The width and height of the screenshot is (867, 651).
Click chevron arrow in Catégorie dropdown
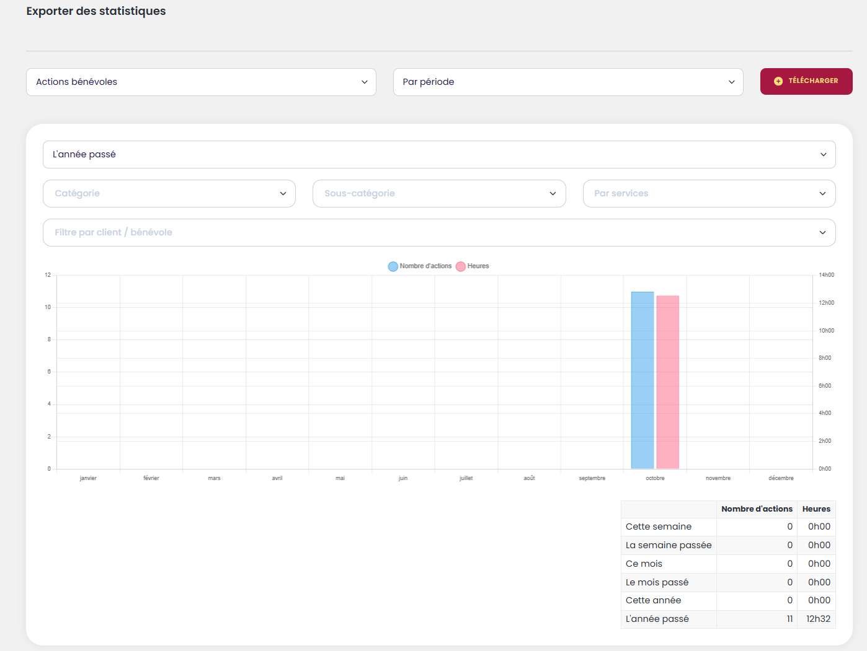coord(283,193)
